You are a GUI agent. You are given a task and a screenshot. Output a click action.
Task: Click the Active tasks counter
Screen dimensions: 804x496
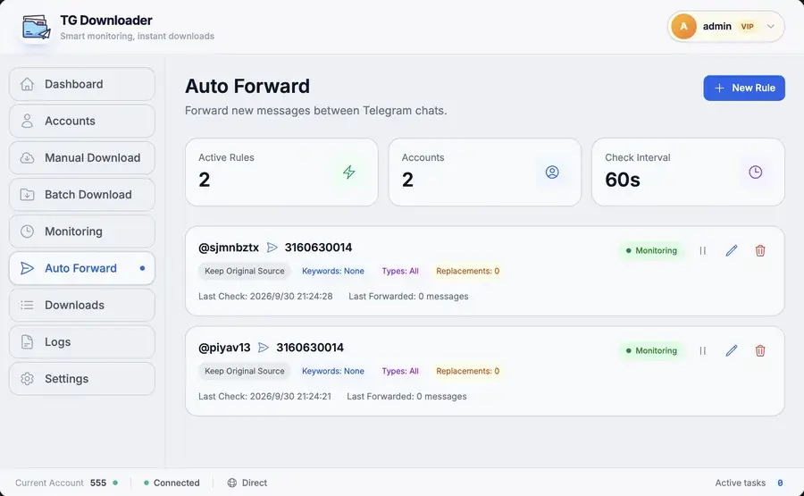pyautogui.click(x=750, y=483)
